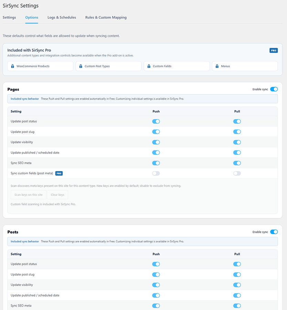Click the Pages section heading
This screenshot has width=287, height=310.
tap(13, 89)
